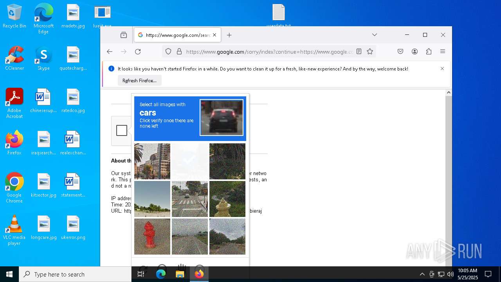Open Save to Pocket icon
The image size is (501, 282).
400,52
